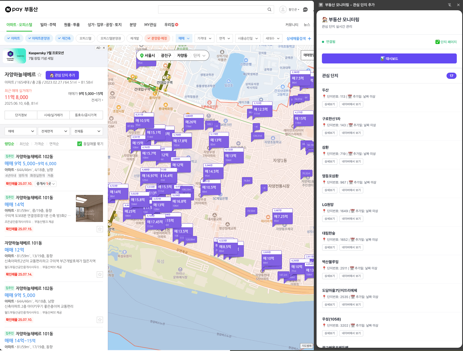Enable the 재개발 filter chip
Image resolution: width=463 pixels, height=351 pixels.
(x=135, y=38)
